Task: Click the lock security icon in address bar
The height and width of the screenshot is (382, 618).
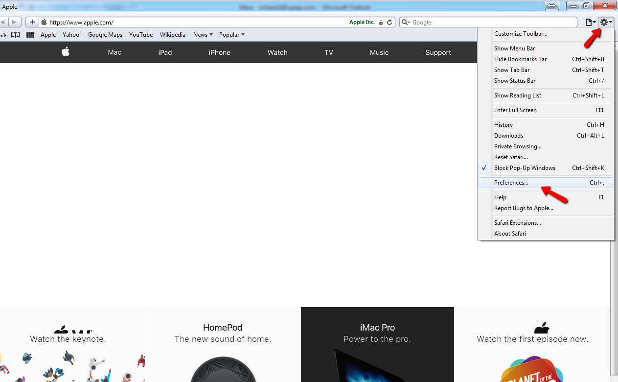Action: pos(381,23)
